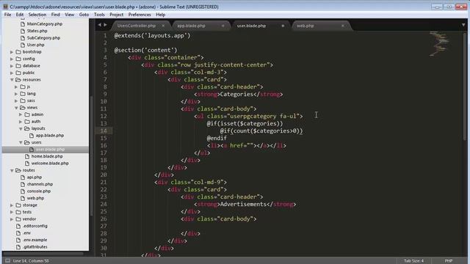Open the Tools menu
This screenshot has width=470, height=264.
click(x=99, y=15)
